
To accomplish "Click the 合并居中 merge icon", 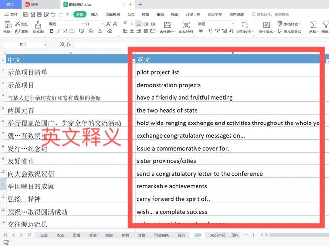I will point(167,25).
